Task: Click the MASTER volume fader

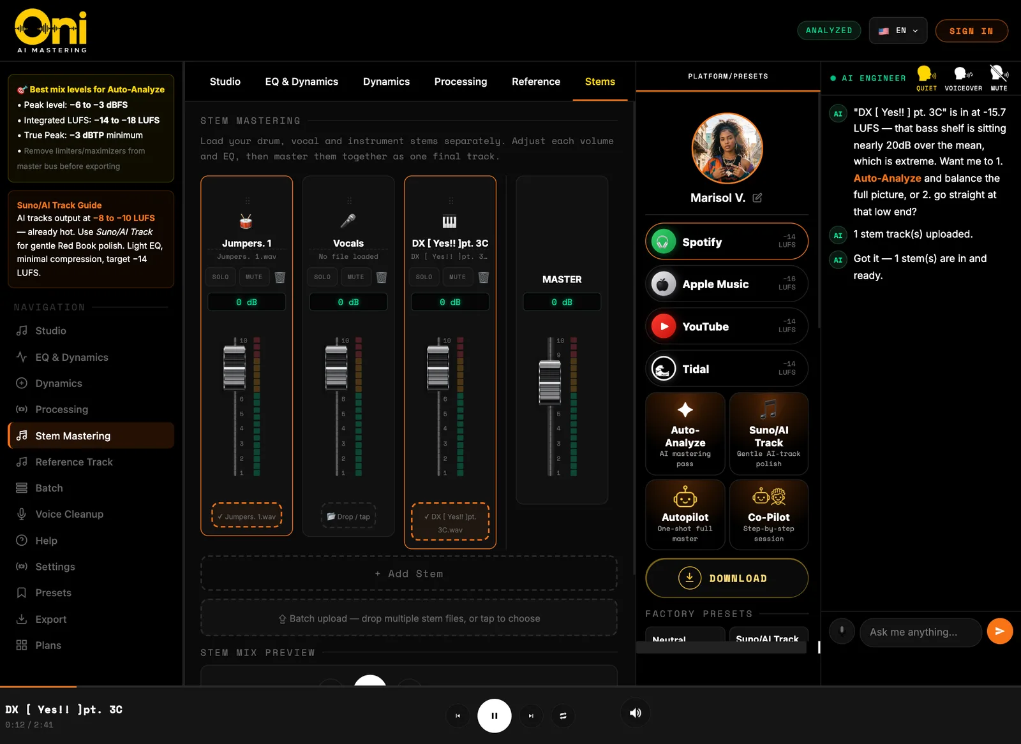Action: click(549, 383)
